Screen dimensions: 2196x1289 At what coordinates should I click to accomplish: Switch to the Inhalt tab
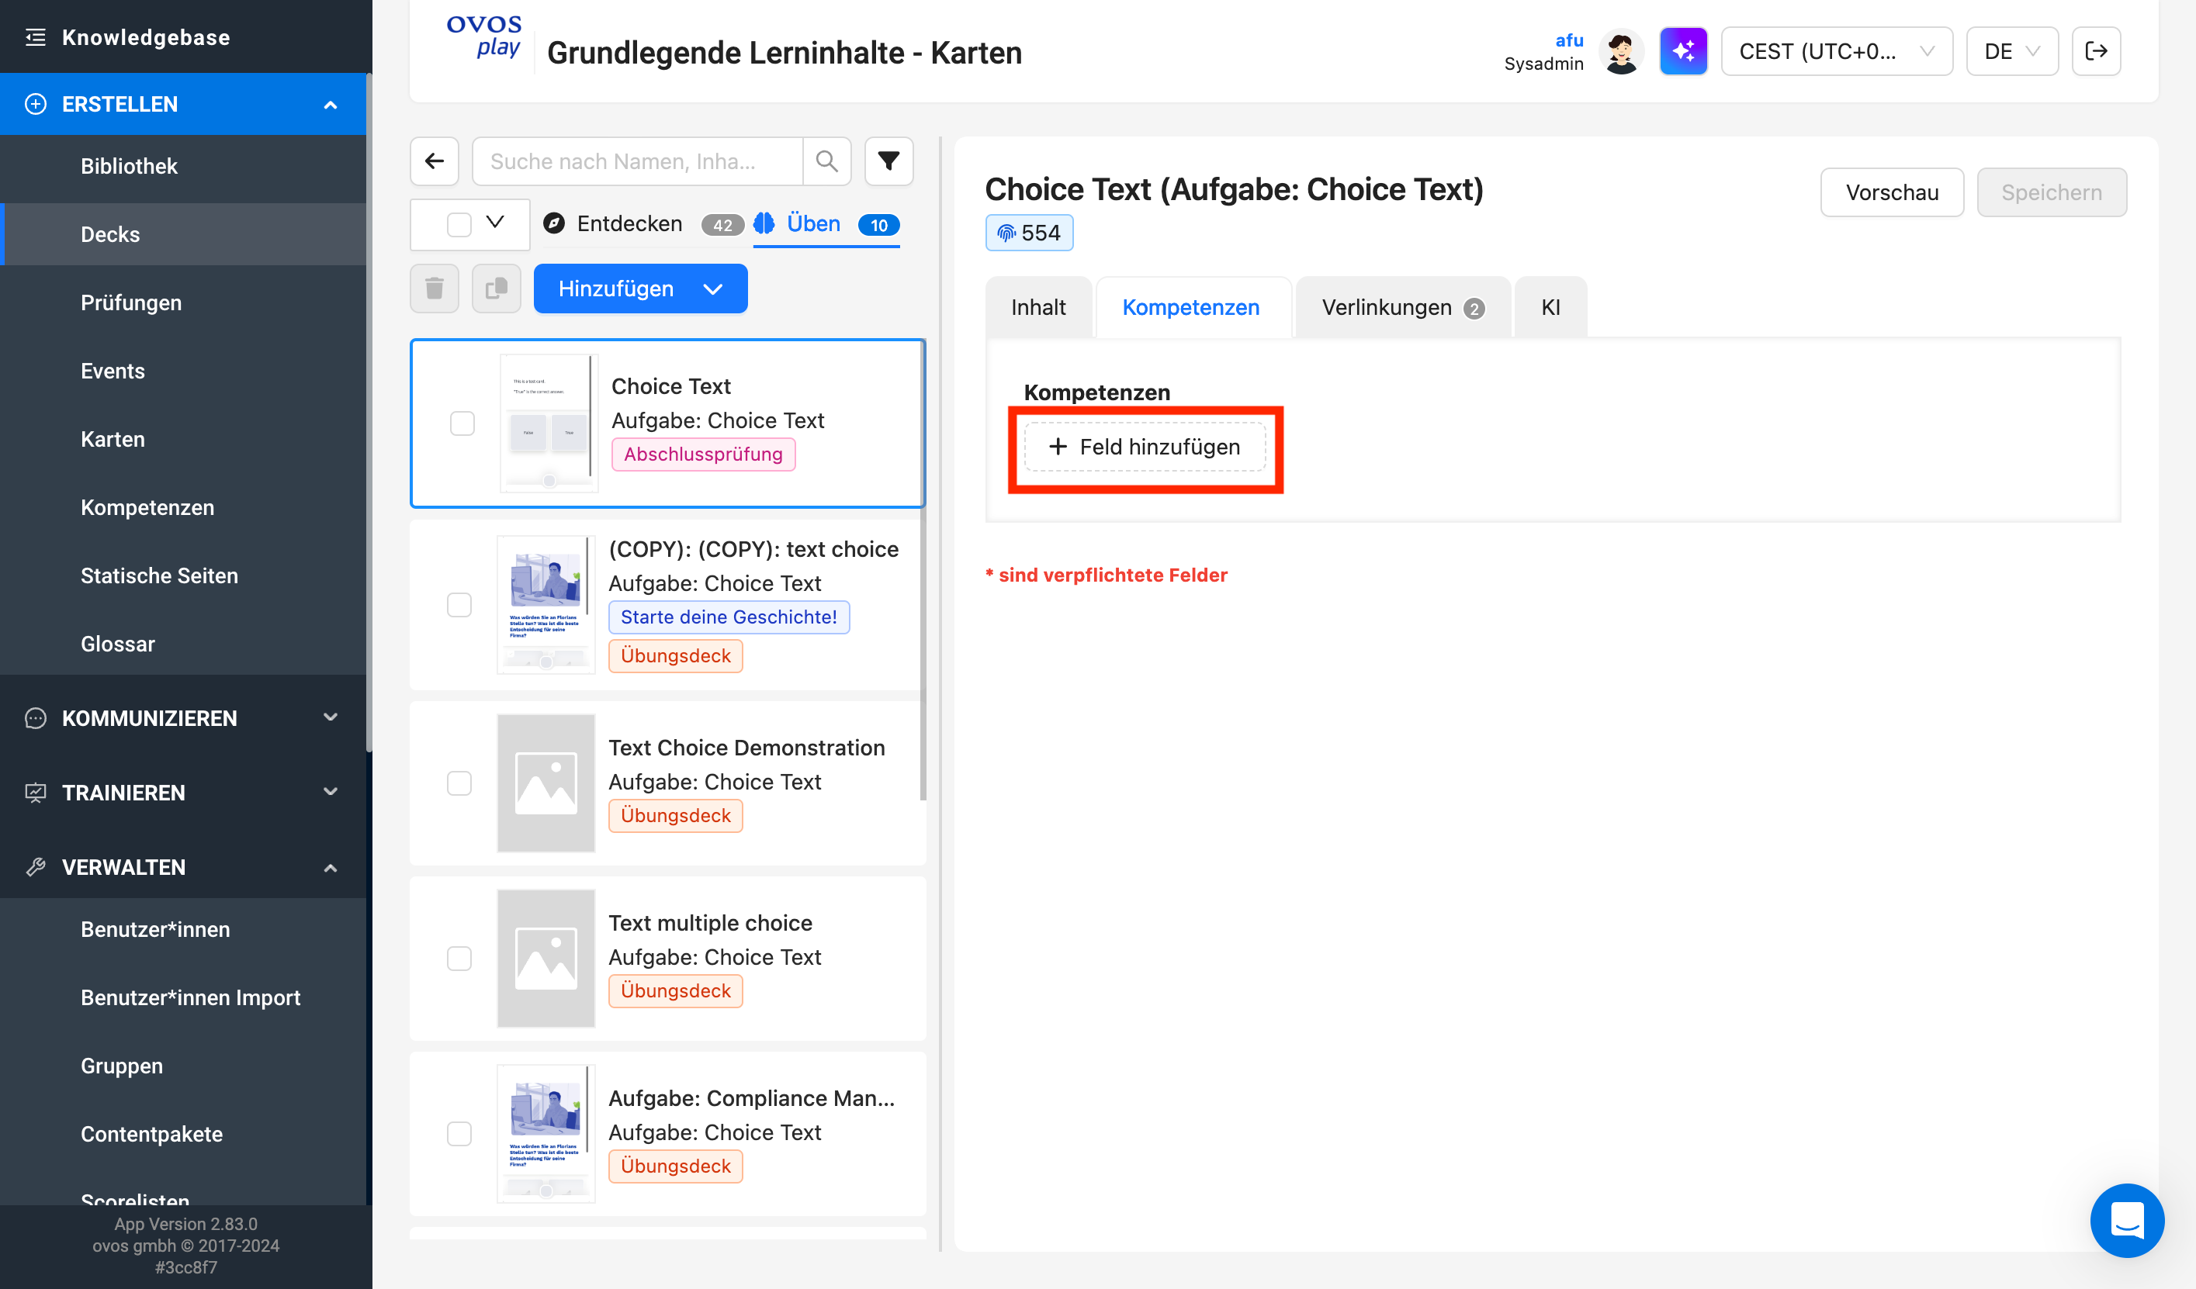coord(1038,307)
